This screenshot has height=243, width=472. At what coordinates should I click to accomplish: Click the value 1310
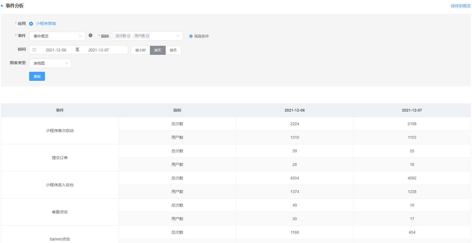(295, 137)
